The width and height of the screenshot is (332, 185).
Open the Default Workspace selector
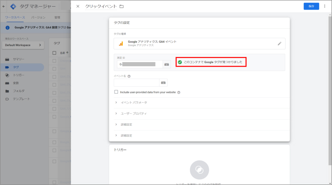tap(23, 45)
